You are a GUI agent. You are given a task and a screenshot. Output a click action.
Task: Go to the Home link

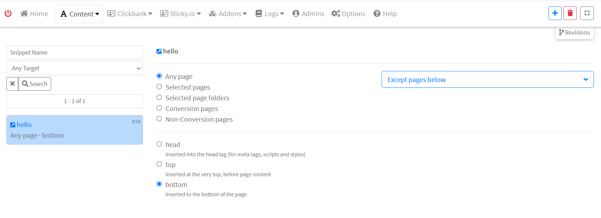pos(34,14)
